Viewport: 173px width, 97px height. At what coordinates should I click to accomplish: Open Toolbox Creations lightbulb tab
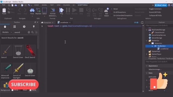click(x=34, y=27)
